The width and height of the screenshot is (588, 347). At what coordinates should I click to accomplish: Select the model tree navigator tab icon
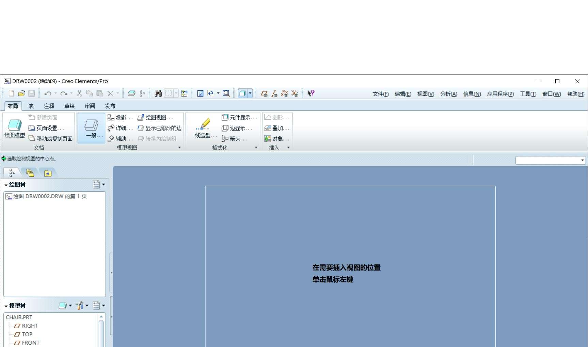click(12, 173)
